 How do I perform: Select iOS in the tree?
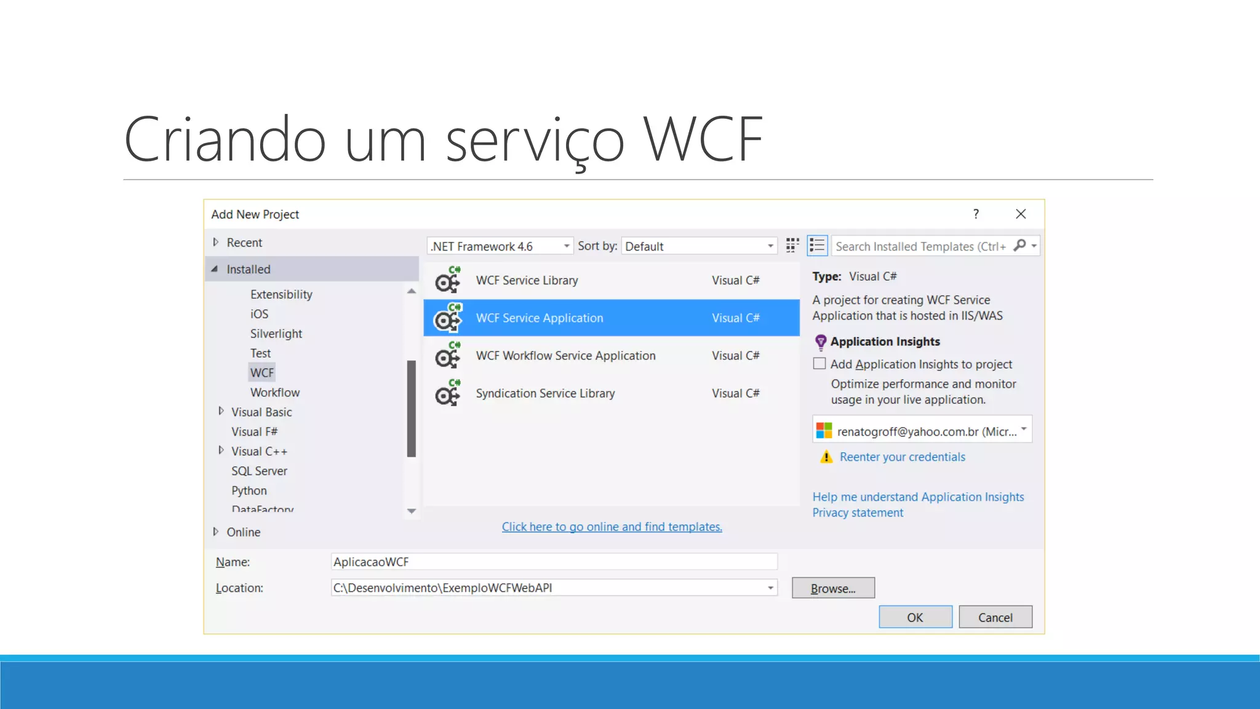(x=259, y=314)
